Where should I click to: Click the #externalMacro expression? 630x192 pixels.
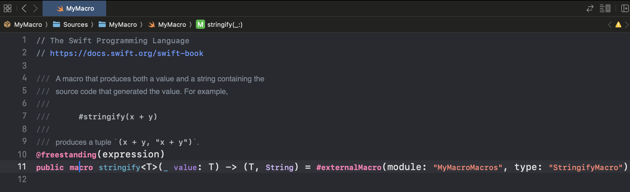(349, 167)
